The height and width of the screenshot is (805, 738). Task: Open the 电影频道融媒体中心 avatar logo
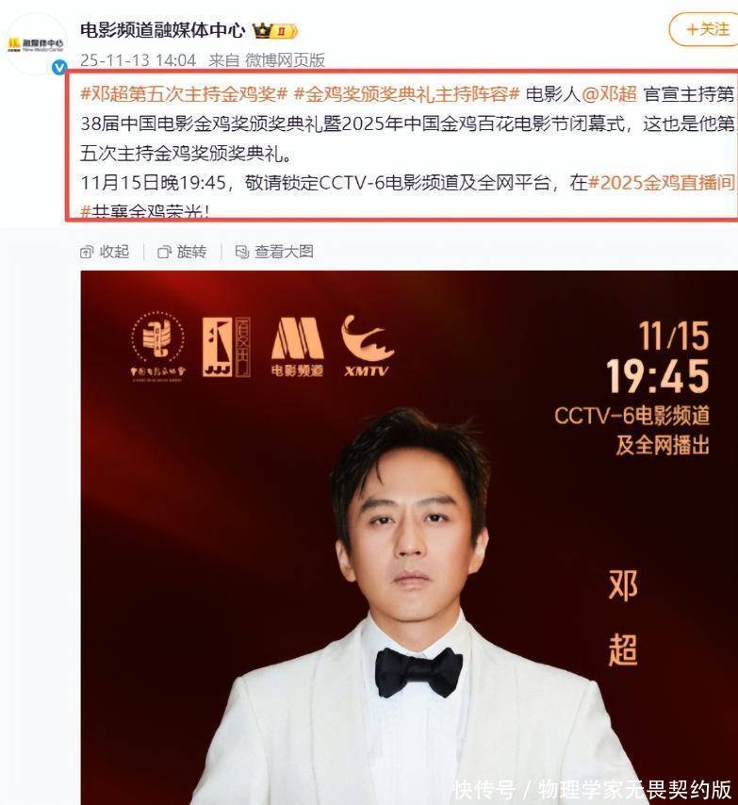point(36,43)
